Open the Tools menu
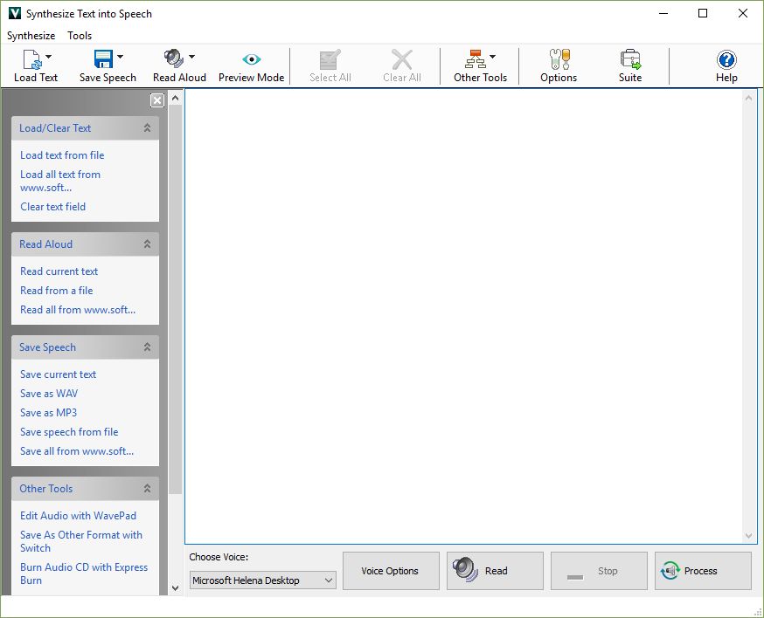 [80, 36]
